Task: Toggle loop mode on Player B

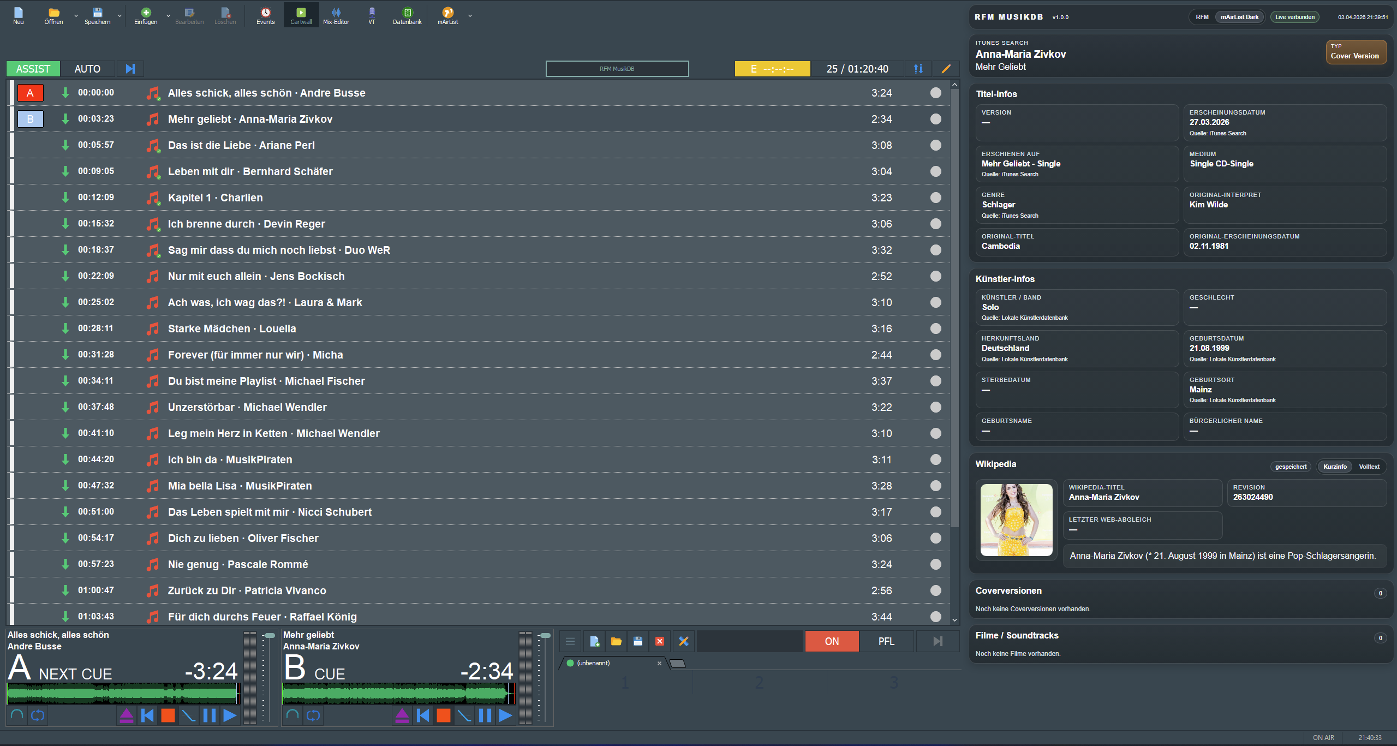Action: coord(313,715)
